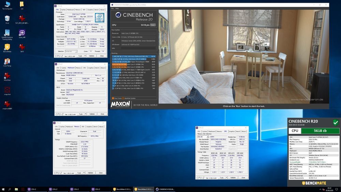Expand Tools arrow in CPU-Z Mainboard window
Image resolution: width=341 pixels, height=192 pixels.
coord(86,114)
